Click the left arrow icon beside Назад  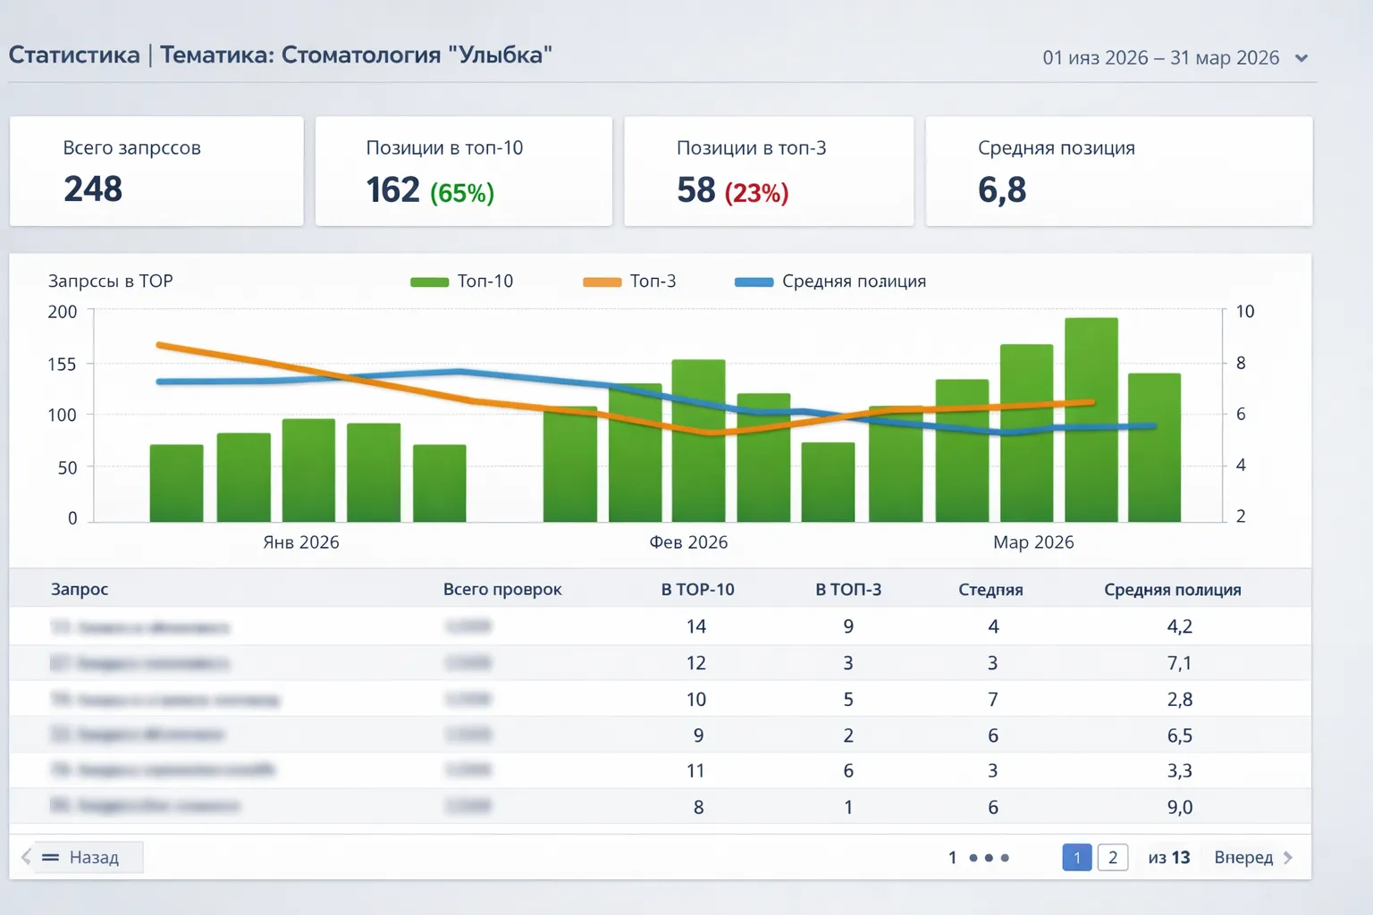point(26,857)
